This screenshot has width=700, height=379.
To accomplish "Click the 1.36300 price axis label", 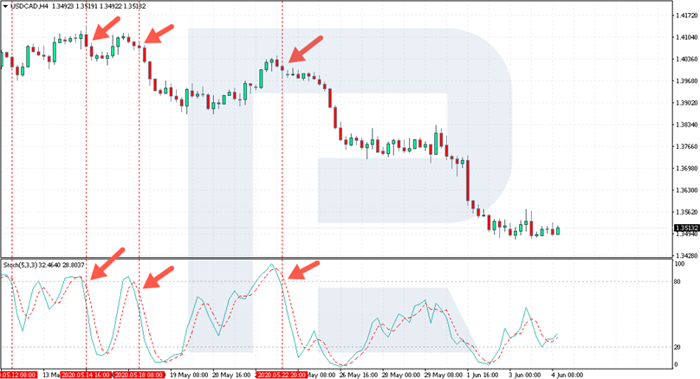I will tap(686, 190).
